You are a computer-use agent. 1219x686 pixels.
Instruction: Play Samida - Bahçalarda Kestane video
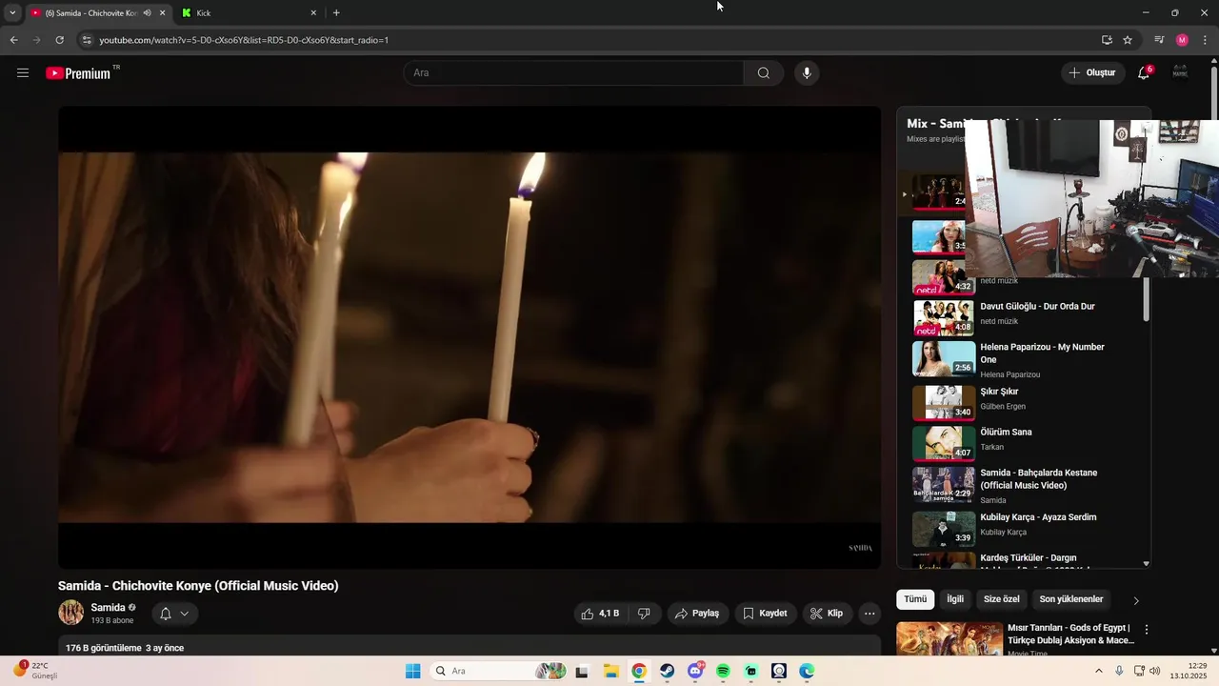tap(1038, 479)
